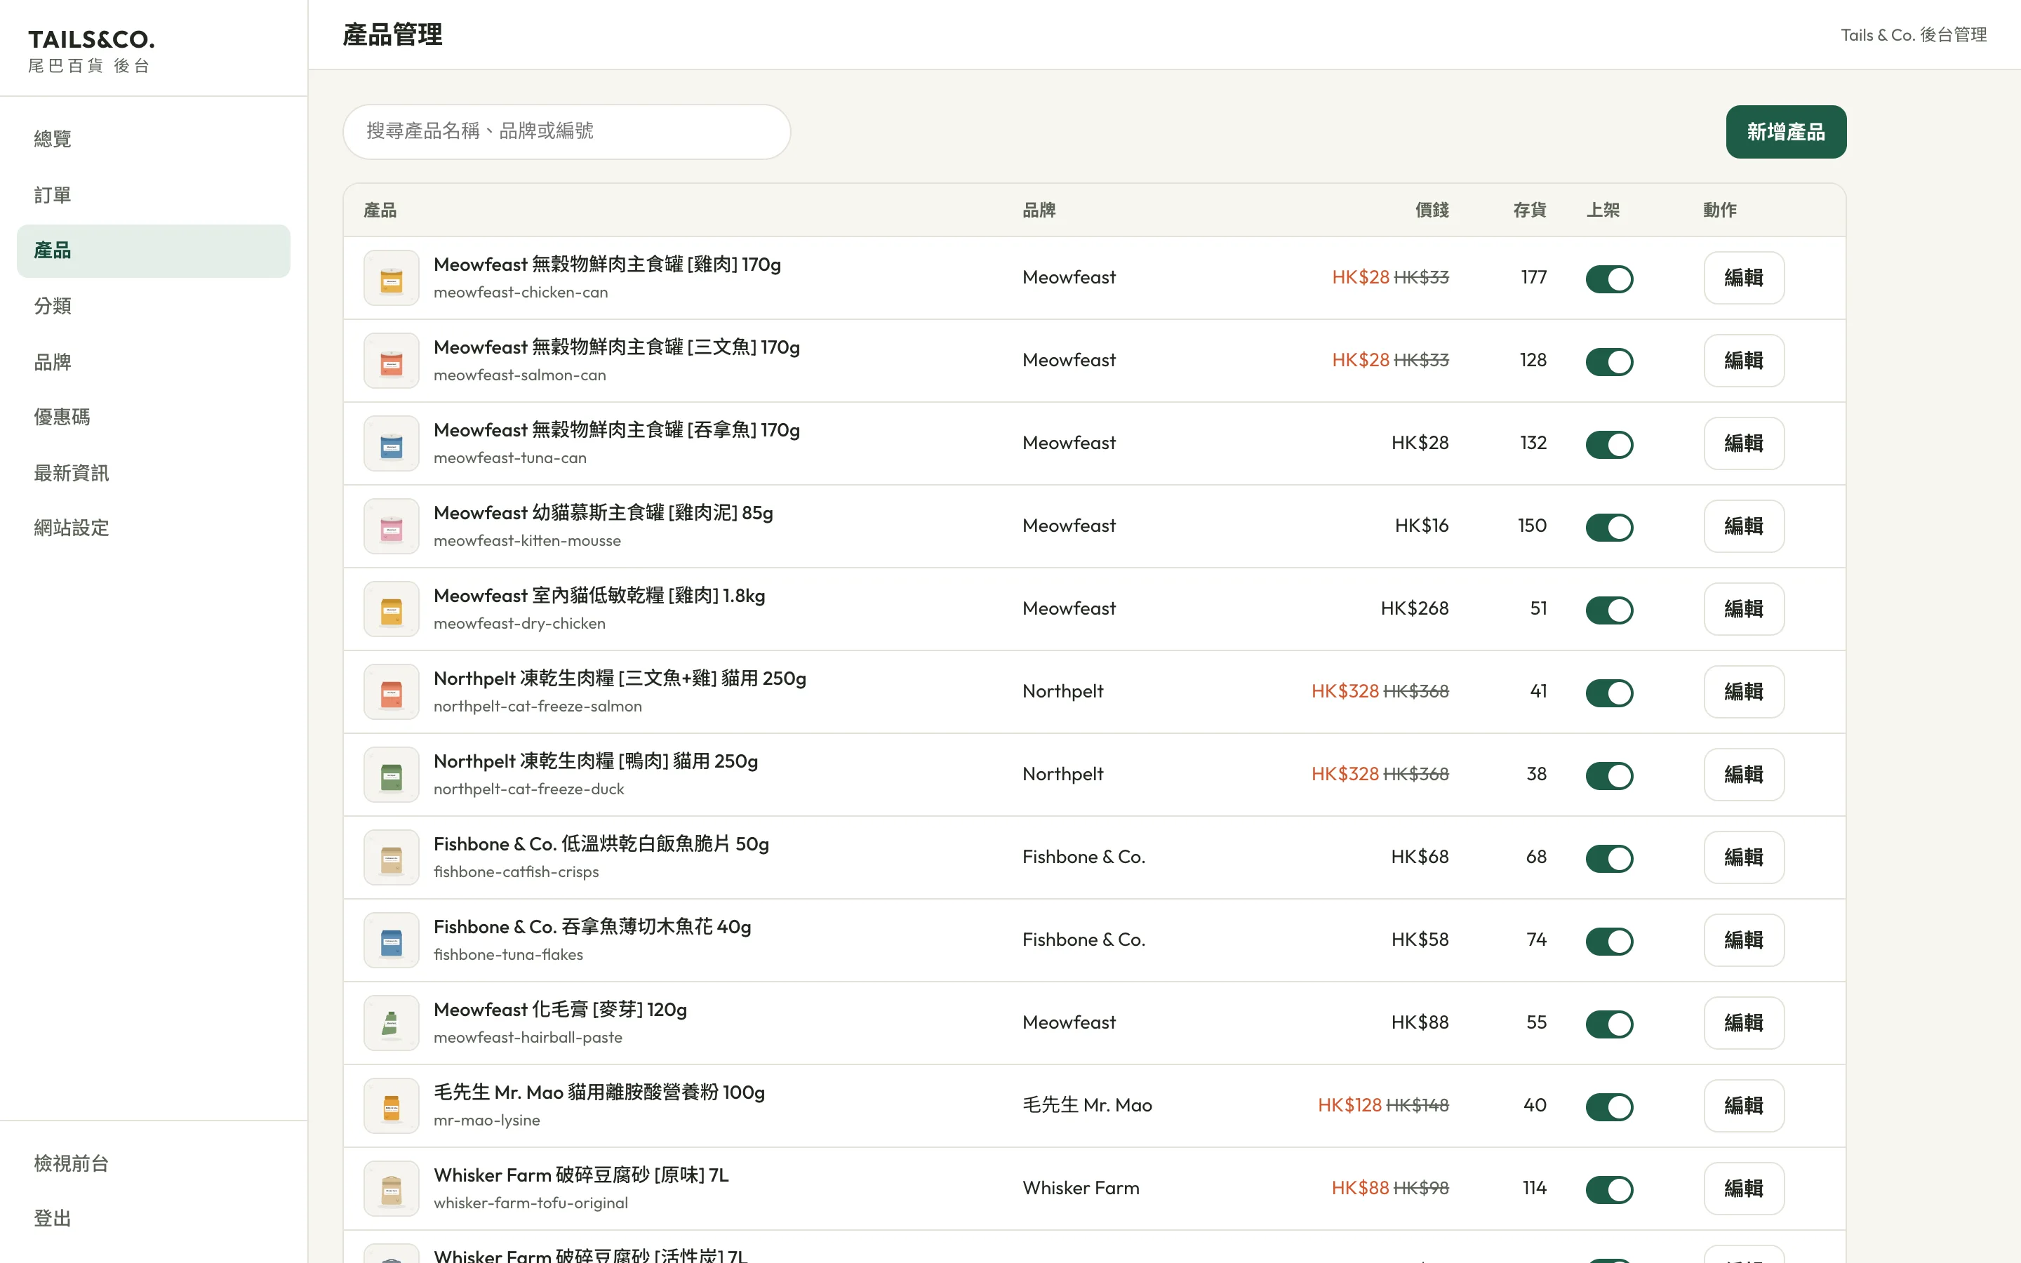Viewport: 2021px width, 1263px height.
Task: Click the fishbone-tuna-flakes product thumbnail
Action: (x=391, y=940)
